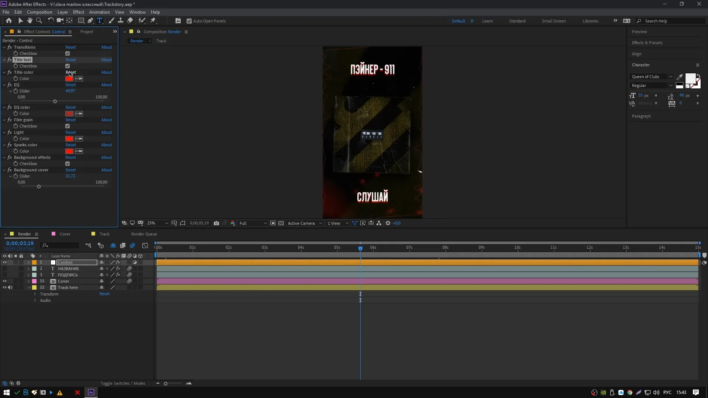Enable motion blur switch in timeline
The height and width of the screenshot is (398, 708).
(x=133, y=245)
